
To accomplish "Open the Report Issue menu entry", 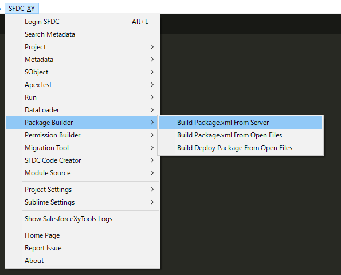I will (83, 248).
